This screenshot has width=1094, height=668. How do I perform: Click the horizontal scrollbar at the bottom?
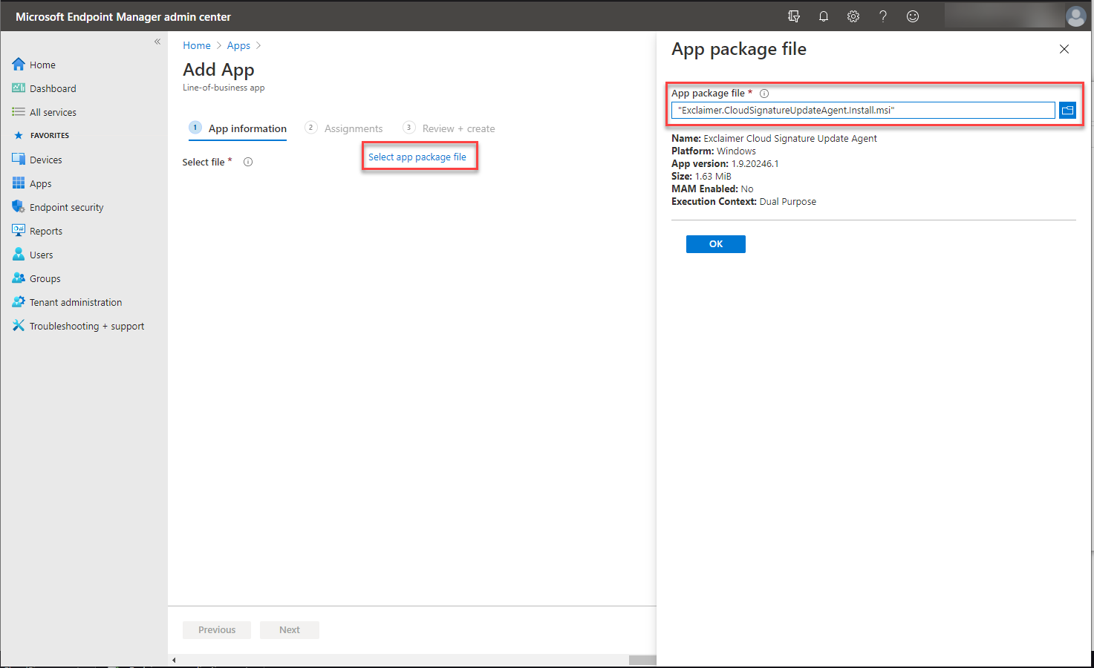click(408, 659)
